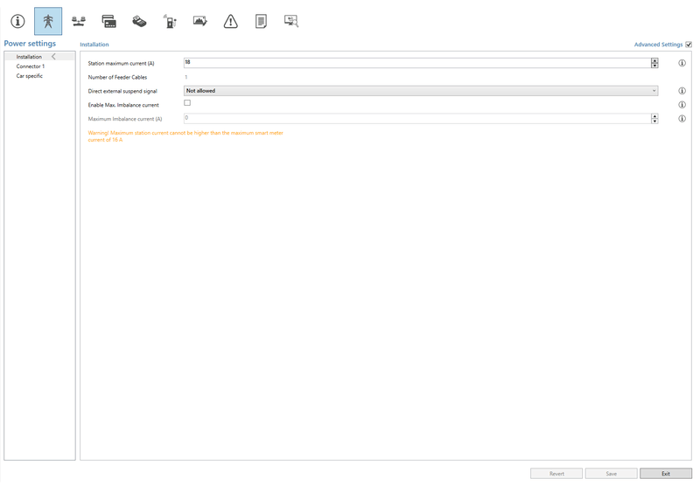Click the Station maximum current input field
Viewport: 700px width, 486px height.
[417, 63]
